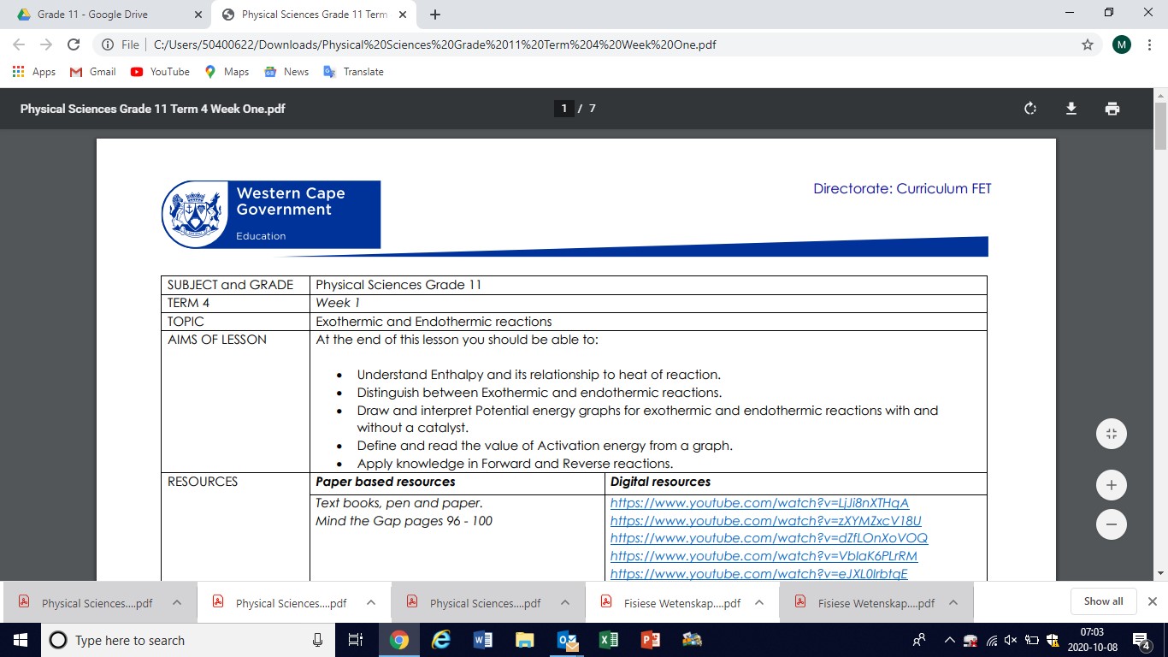Open Outlook from the taskbar

point(567,640)
